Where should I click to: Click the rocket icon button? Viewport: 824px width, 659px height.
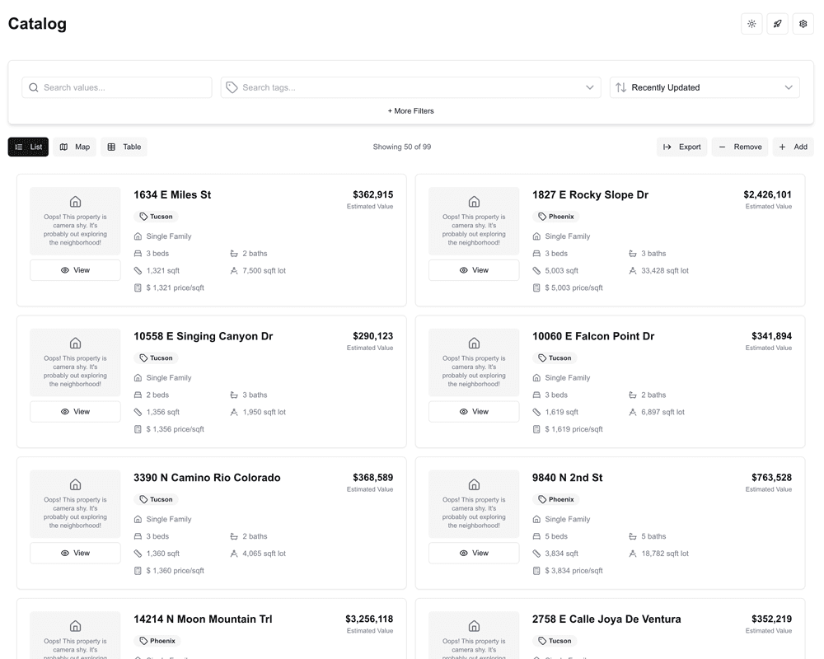coord(777,24)
